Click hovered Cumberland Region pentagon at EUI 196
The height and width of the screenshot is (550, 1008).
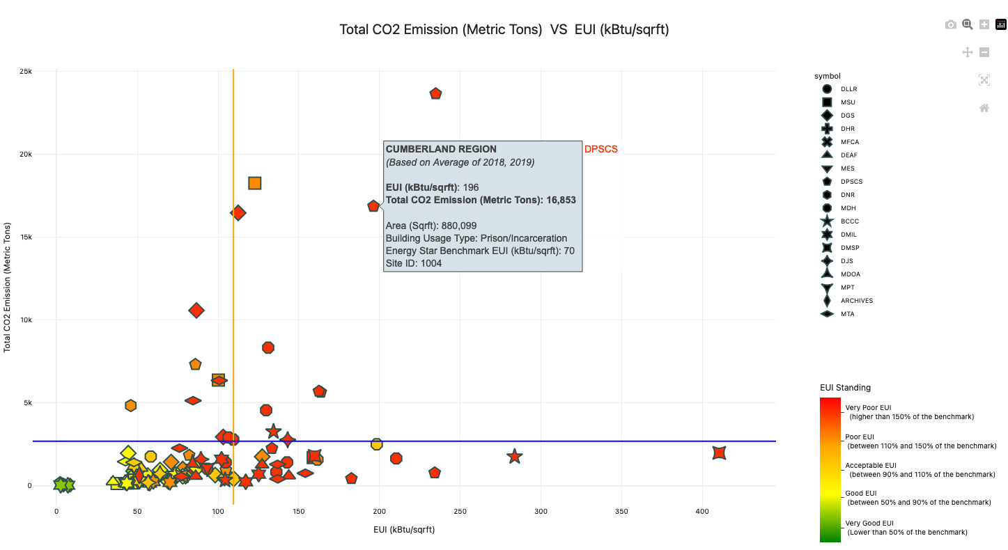(x=374, y=206)
